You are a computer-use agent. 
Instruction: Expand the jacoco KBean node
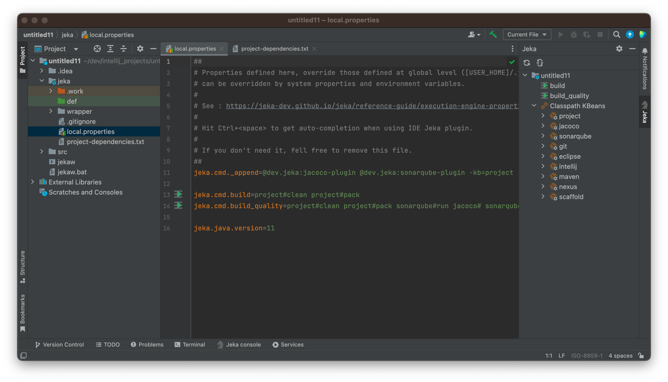[543, 126]
